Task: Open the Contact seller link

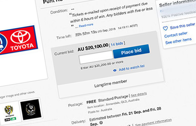Action: (176, 35)
